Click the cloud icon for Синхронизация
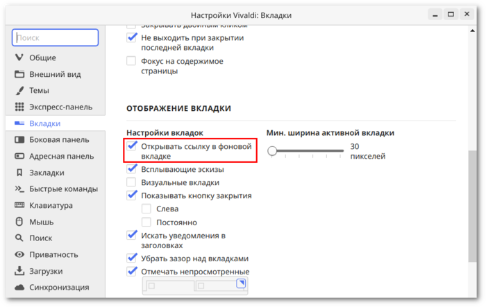The image size is (486, 307). tap(19, 287)
